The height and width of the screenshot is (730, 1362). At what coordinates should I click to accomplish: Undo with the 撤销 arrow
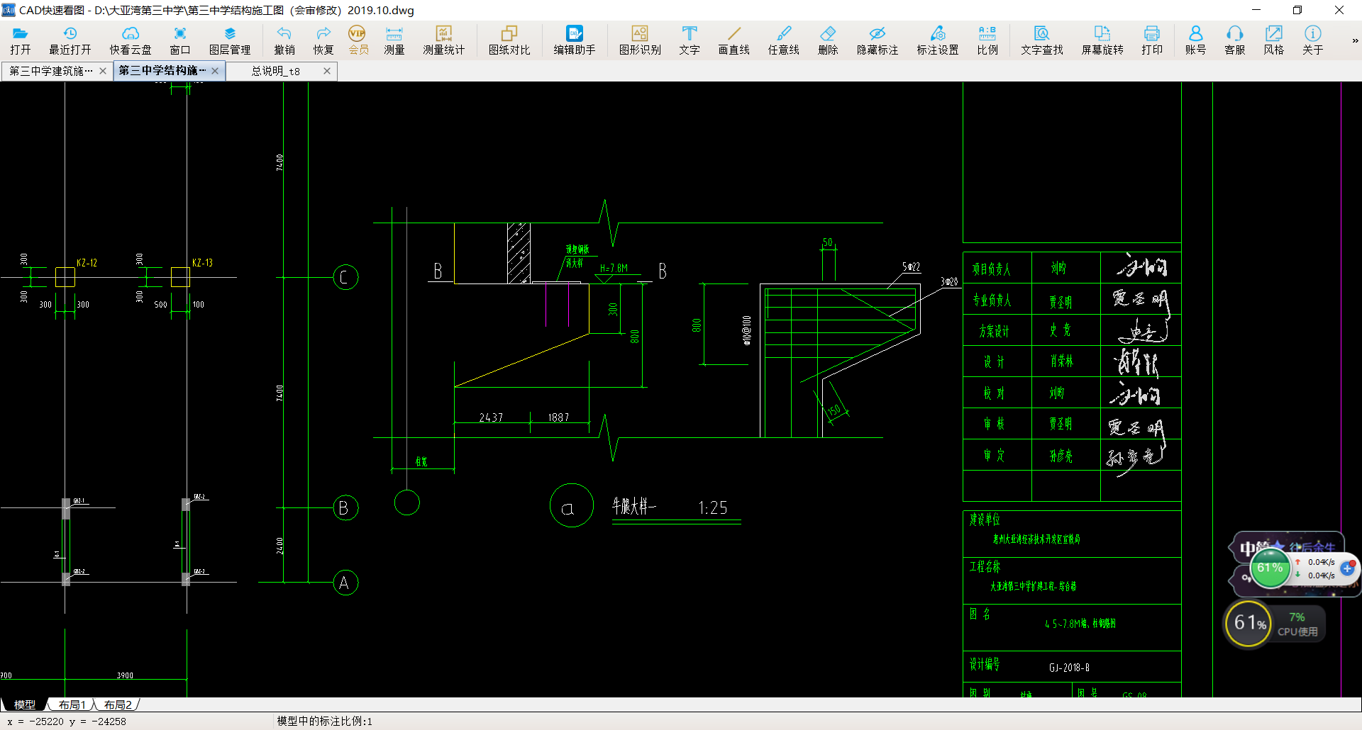click(x=284, y=40)
